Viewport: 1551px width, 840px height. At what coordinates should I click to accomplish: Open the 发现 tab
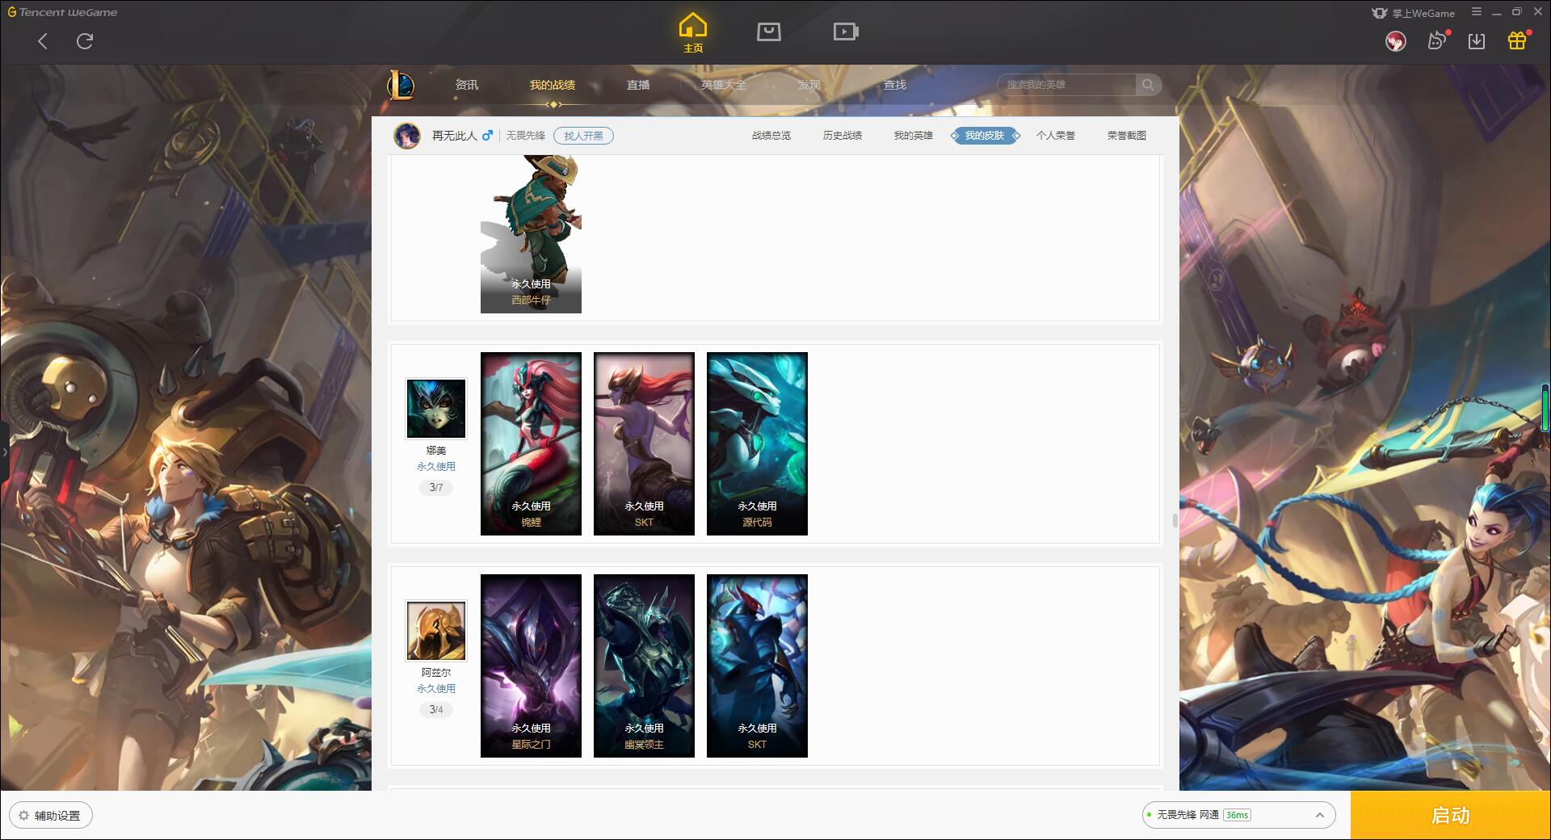tap(809, 85)
